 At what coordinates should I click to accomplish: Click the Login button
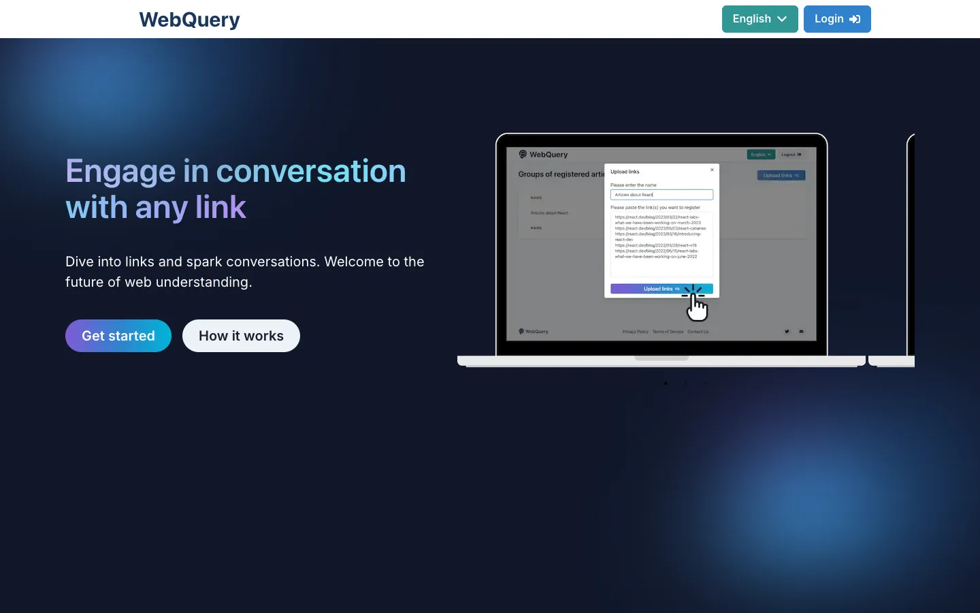point(837,19)
